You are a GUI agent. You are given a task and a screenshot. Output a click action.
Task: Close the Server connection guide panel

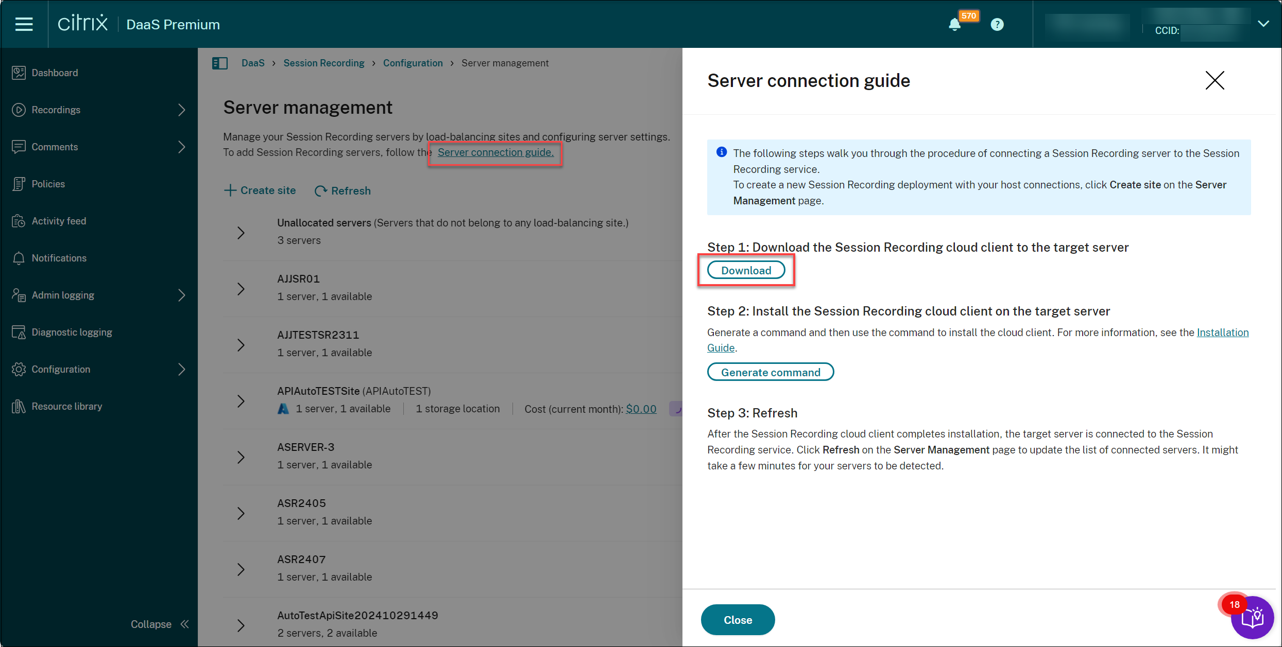point(1215,80)
